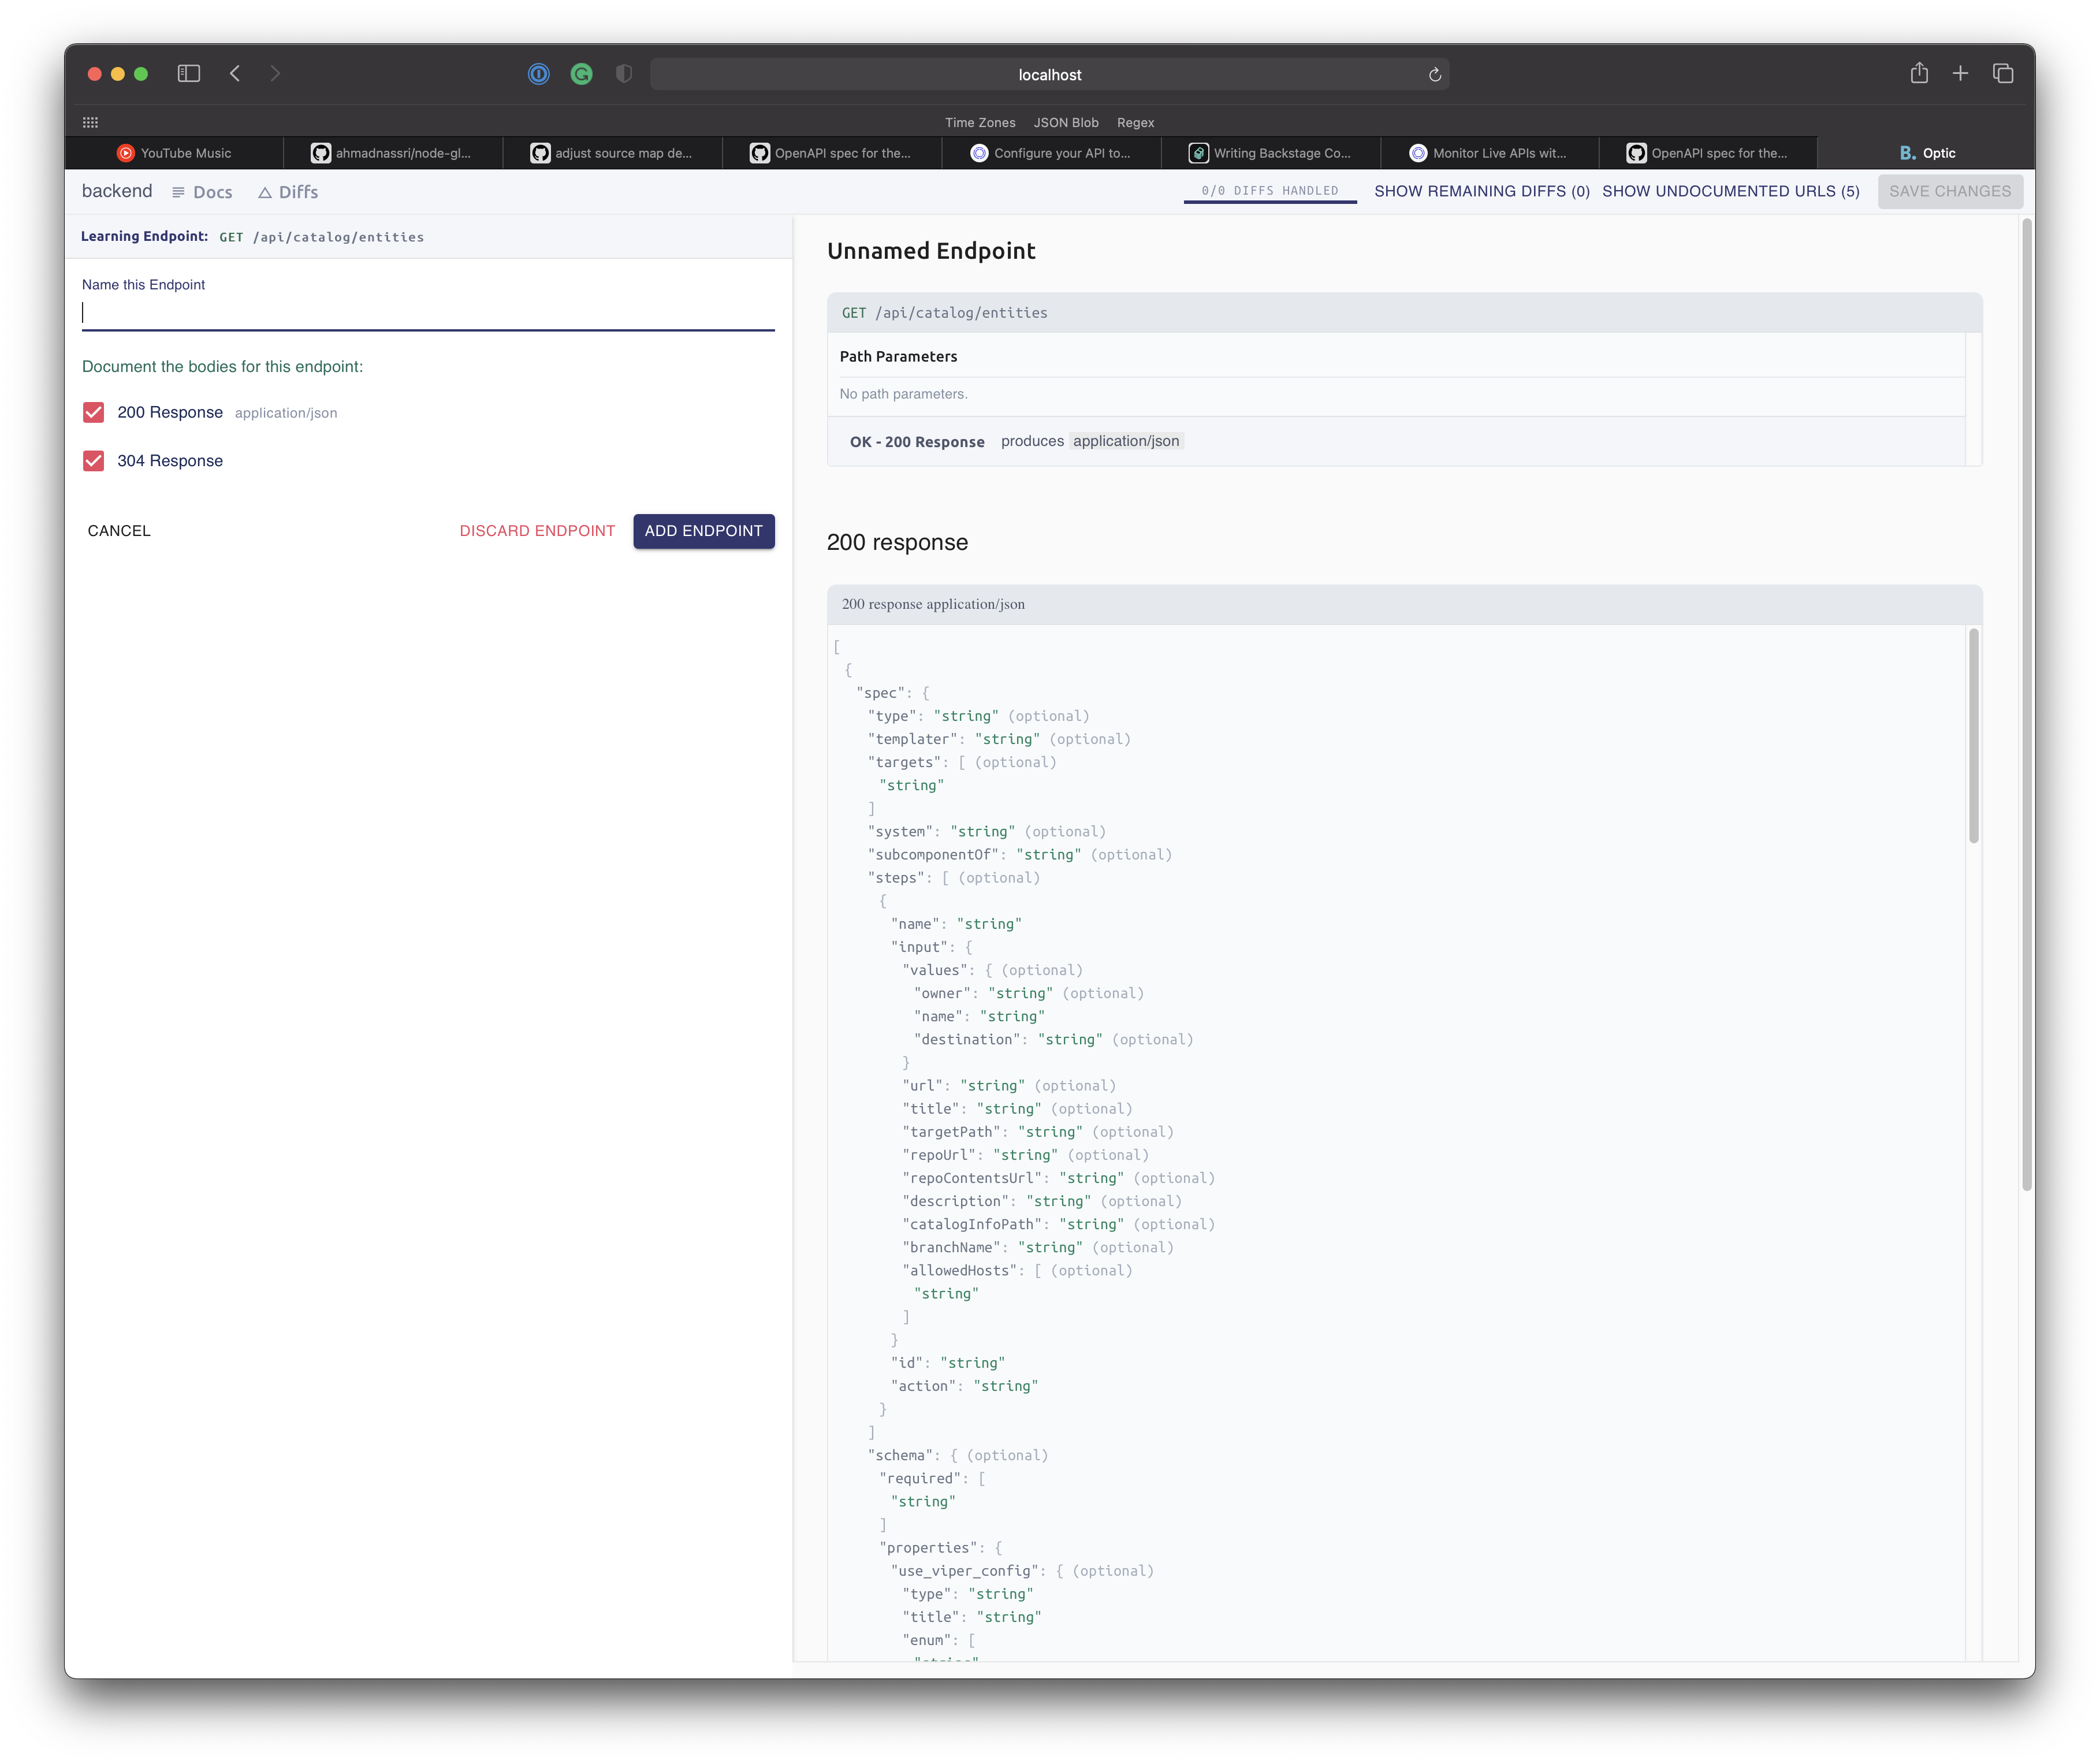2100x1764 pixels.
Task: Reload the page with refresh icon
Action: [x=1434, y=75]
